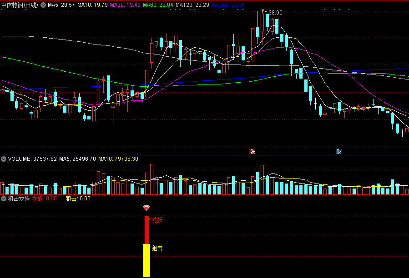Click the 28.05 high price label

[x=275, y=13]
